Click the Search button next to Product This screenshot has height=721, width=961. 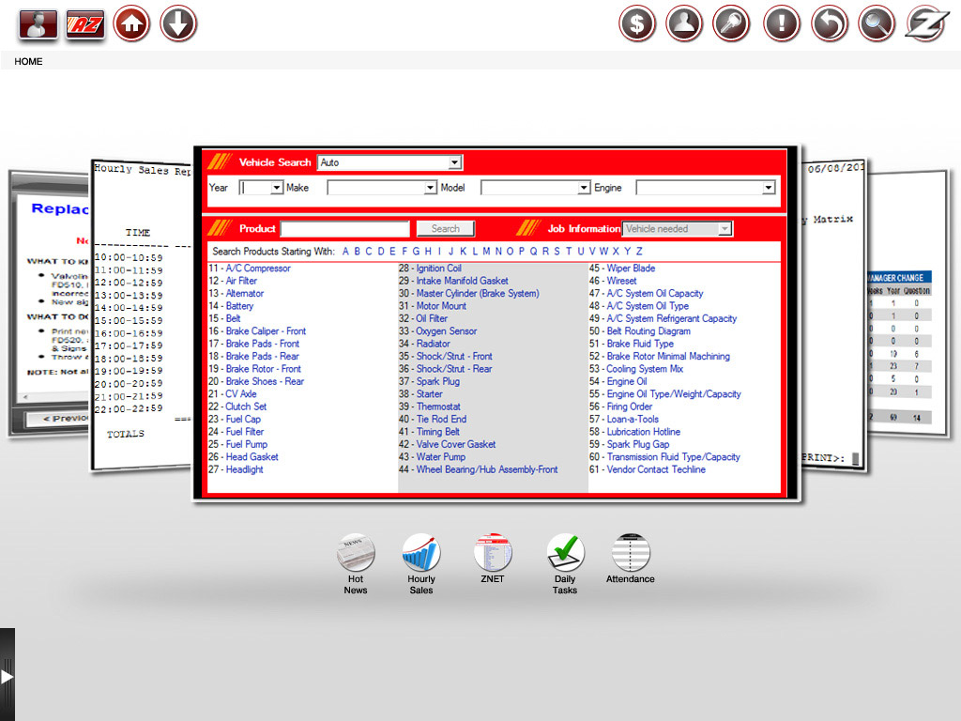point(446,229)
